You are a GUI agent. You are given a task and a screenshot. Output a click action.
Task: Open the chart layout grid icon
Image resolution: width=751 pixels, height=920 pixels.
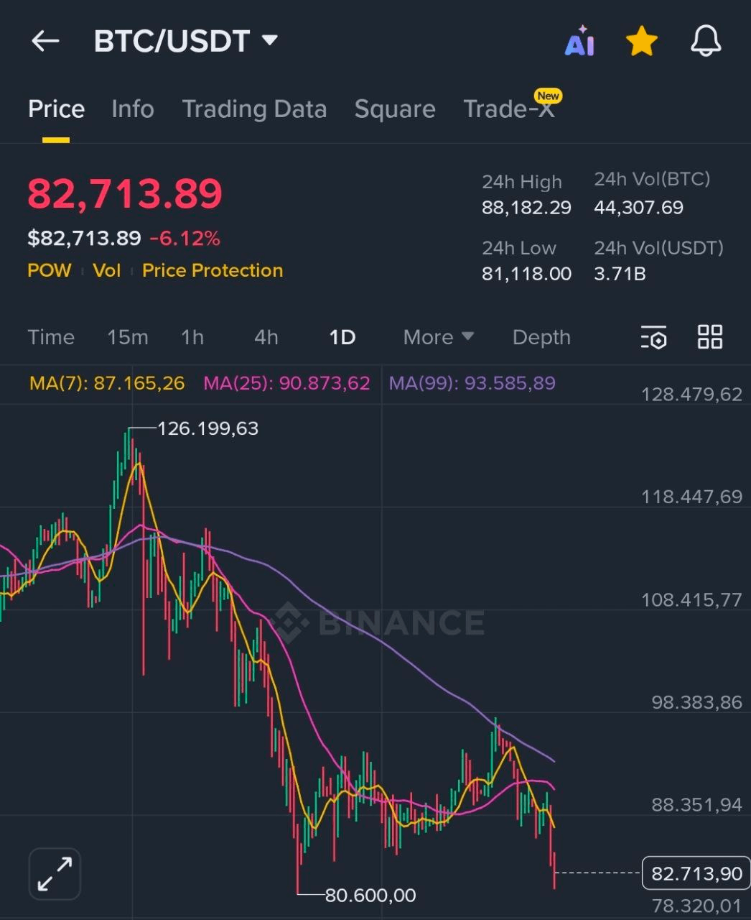(x=709, y=336)
